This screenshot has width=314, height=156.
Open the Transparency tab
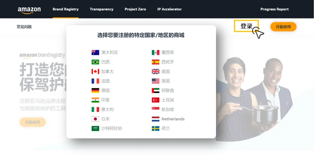101,9
